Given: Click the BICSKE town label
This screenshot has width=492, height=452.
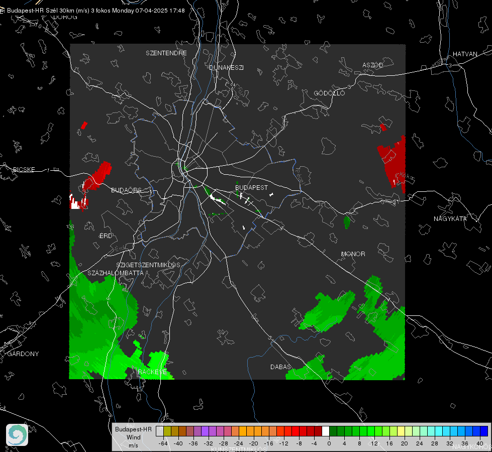Looking at the screenshot, I should [24, 170].
